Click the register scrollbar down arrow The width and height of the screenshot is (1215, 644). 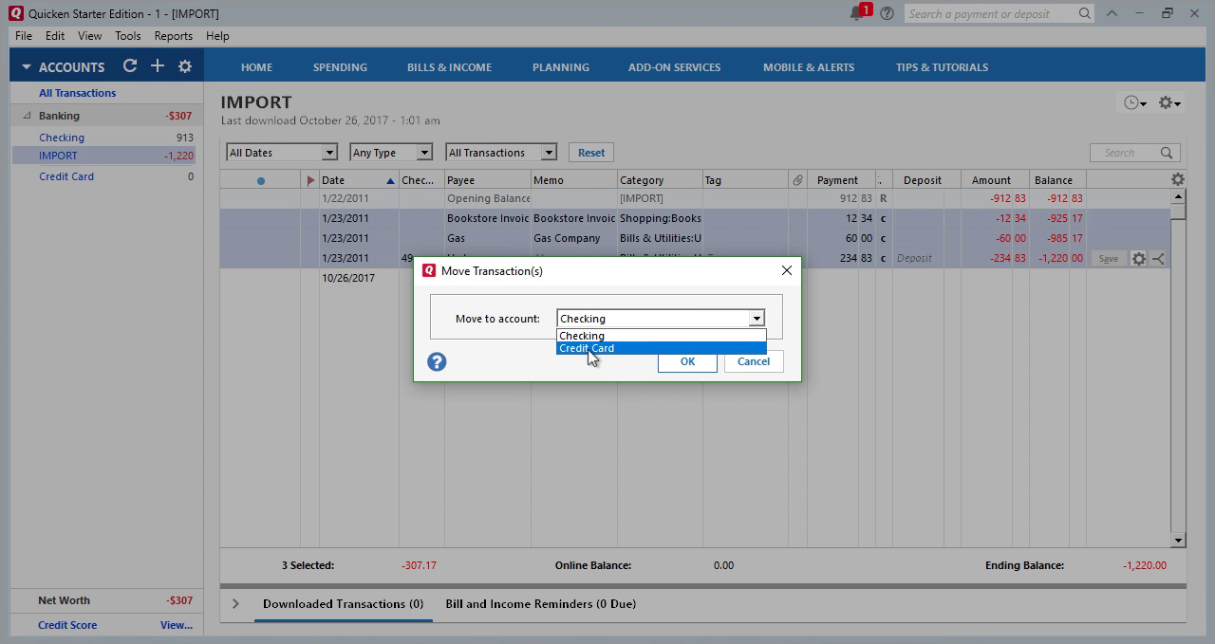pyautogui.click(x=1178, y=541)
